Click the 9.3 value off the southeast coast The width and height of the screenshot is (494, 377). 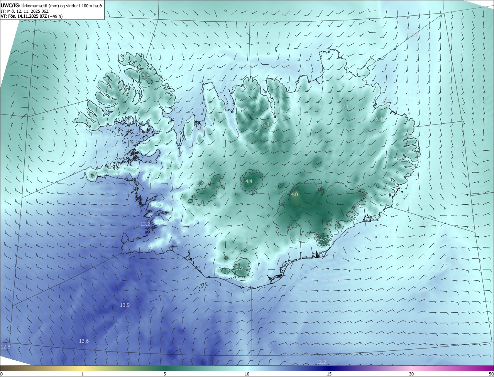pyautogui.click(x=425, y=224)
